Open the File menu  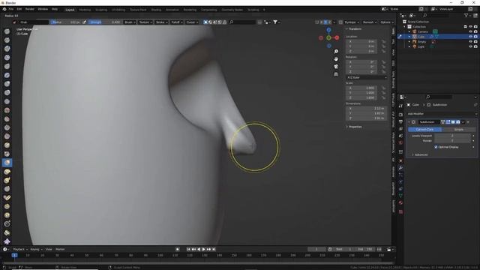(x=11, y=9)
